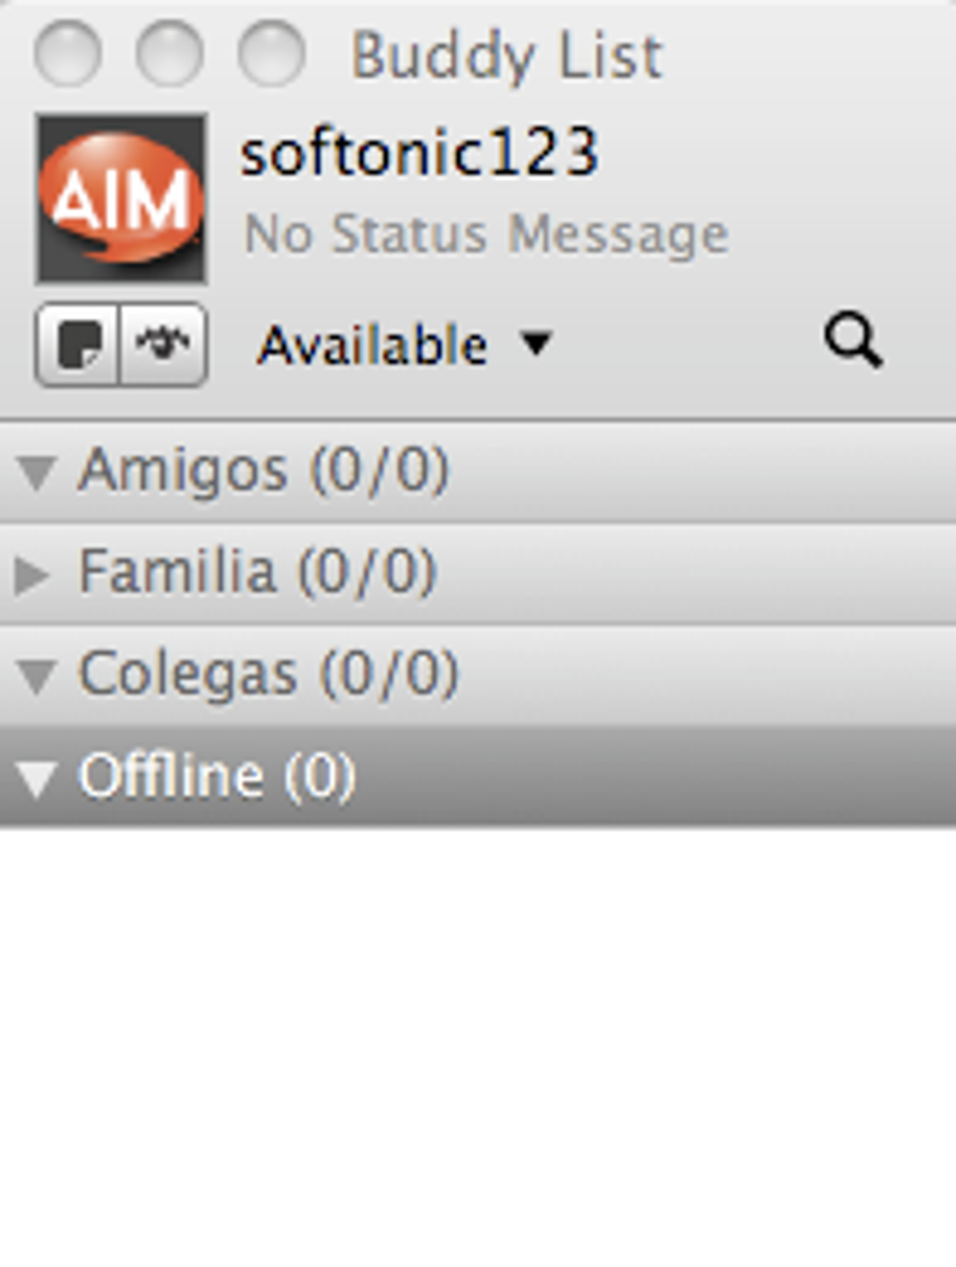Screen dimensions: 956x1267
Task: Close the Buddy List window
Action: (x=67, y=53)
